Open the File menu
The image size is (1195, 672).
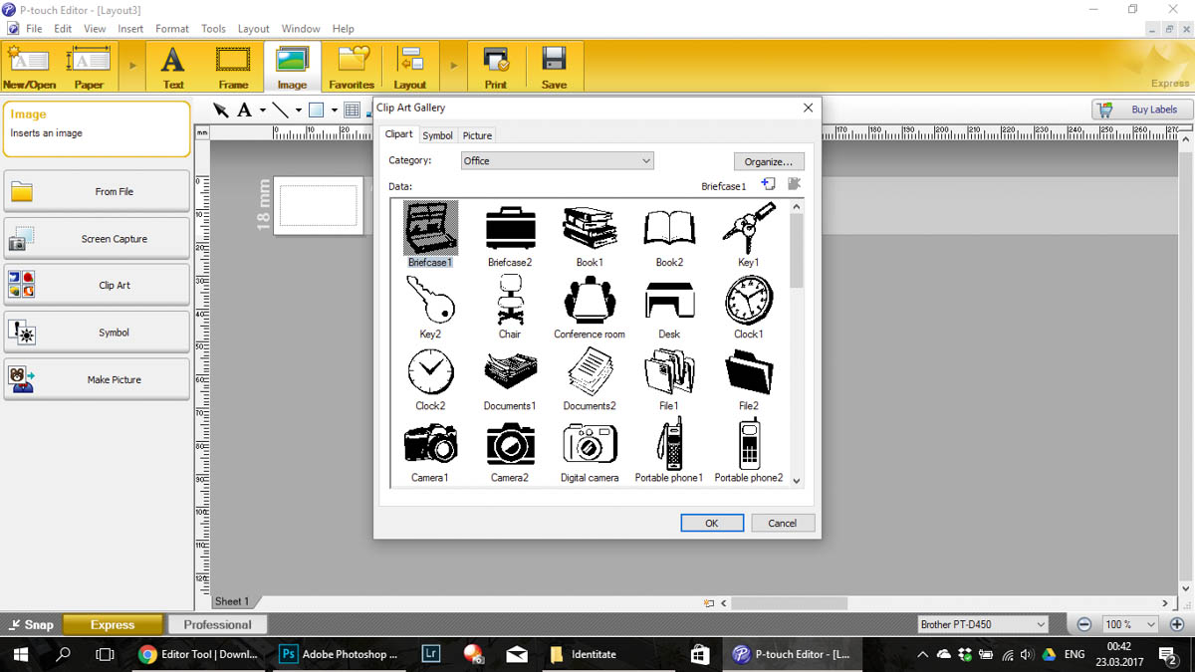point(34,29)
